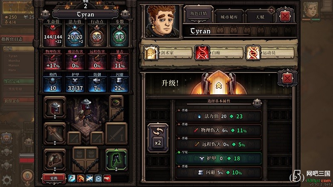Close the 升级 level up panel
Viewport: 333px width, 187px height.
pos(287,79)
